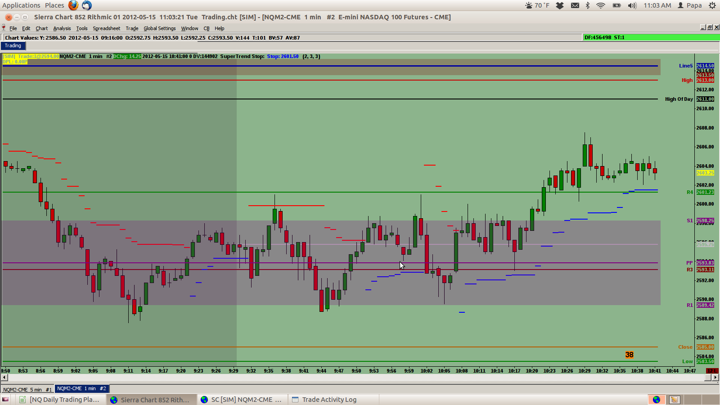Click the green Low level label
This screenshot has width=720, height=405.
[688, 361]
